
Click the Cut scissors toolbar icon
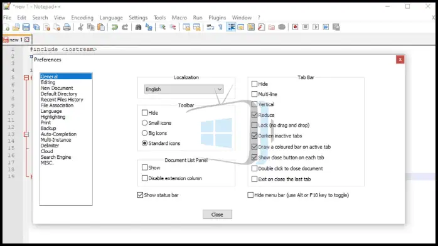coord(80,27)
